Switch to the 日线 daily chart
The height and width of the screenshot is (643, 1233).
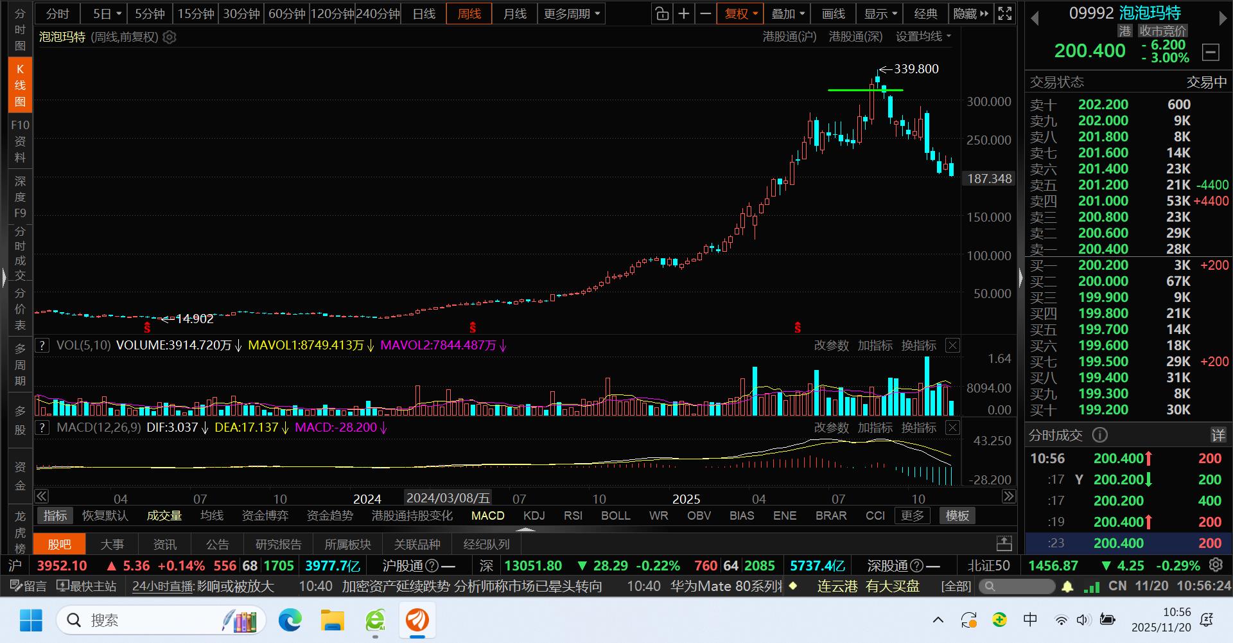424,13
